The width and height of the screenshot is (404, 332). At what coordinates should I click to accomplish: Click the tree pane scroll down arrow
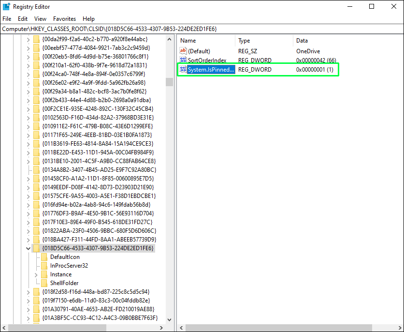169,319
